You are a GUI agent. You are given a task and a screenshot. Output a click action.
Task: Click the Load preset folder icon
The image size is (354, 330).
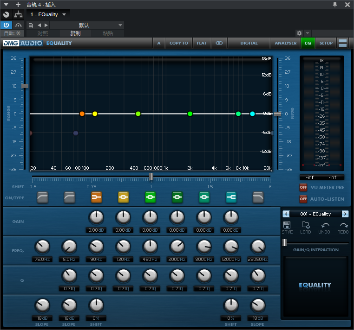pyautogui.click(x=306, y=225)
